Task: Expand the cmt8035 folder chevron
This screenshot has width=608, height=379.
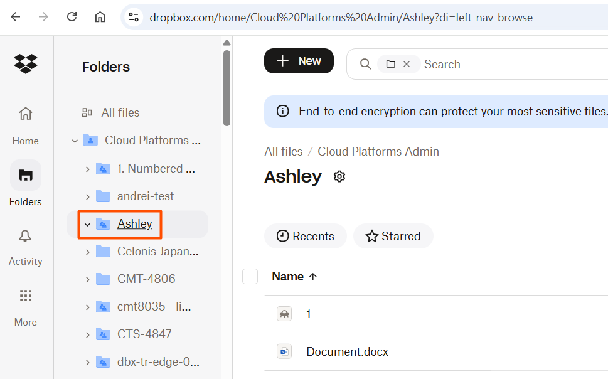Action: [87, 307]
